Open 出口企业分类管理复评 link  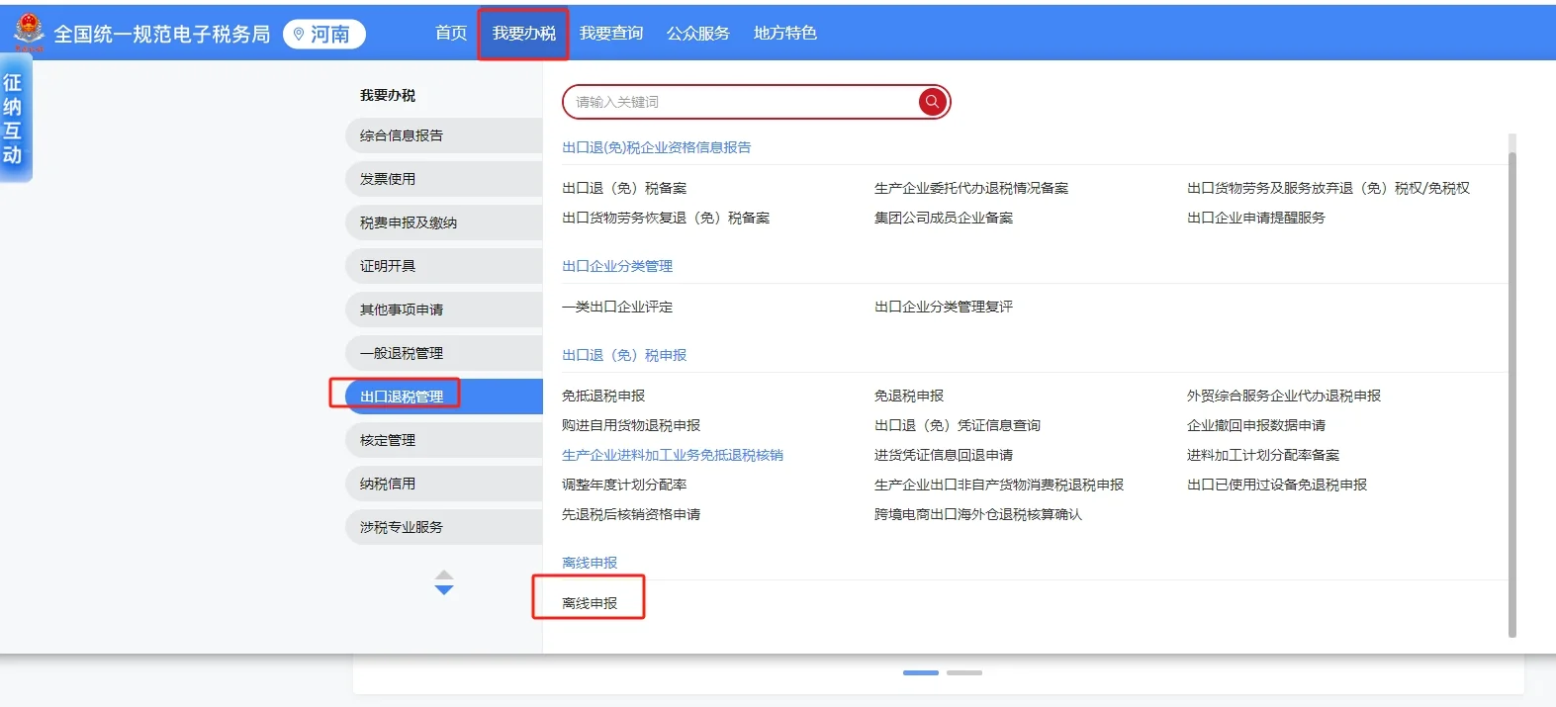coord(944,307)
